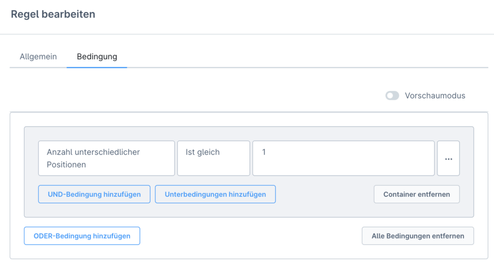This screenshot has height=276, width=494.
Task: Click Alle Bedingungen entfernen
Action: point(418,235)
